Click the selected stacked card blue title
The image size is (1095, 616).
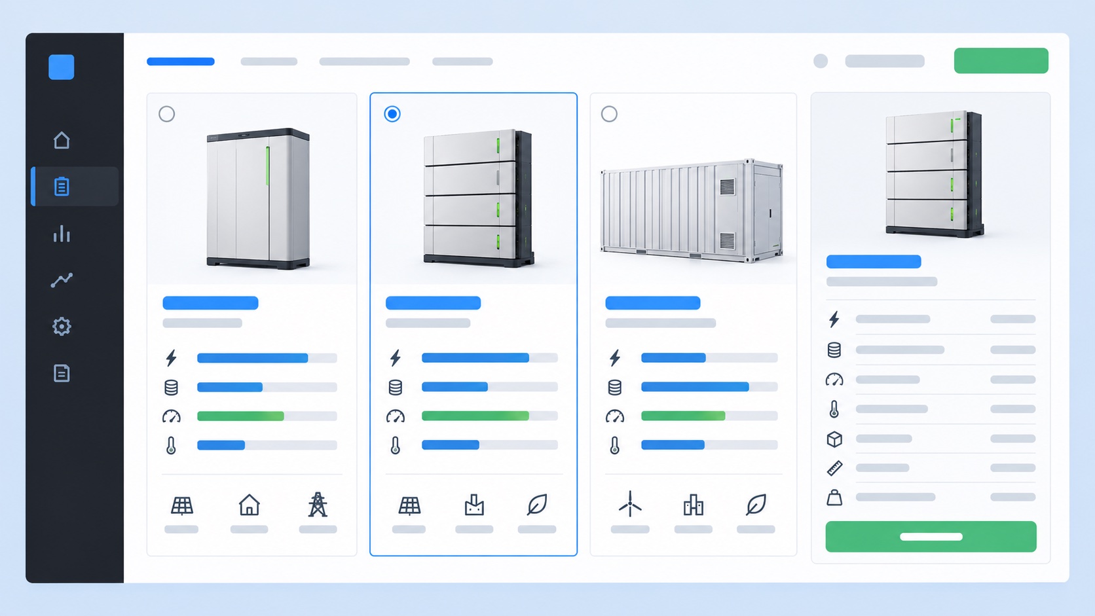click(433, 303)
